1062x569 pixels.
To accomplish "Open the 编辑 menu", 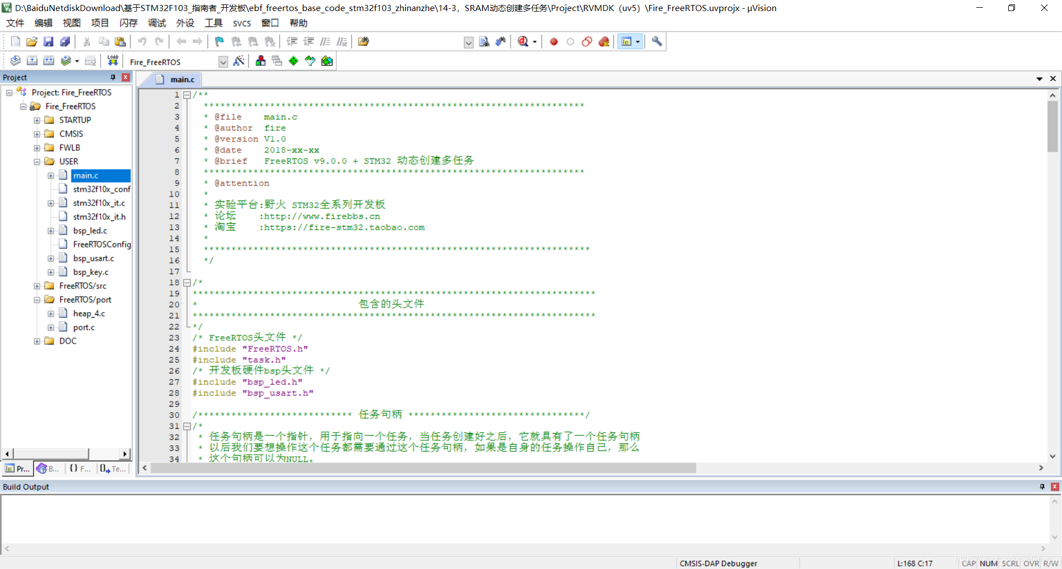I will [43, 23].
